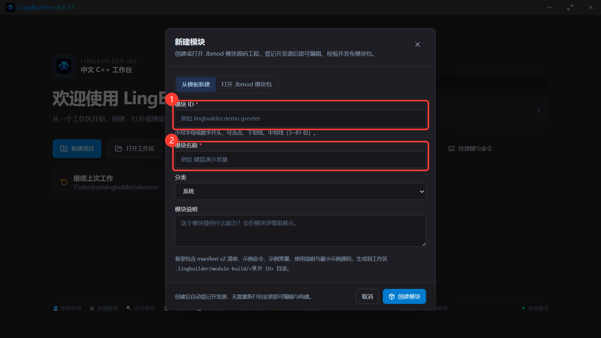Click the chevron arrow on right-side card

click(538, 111)
